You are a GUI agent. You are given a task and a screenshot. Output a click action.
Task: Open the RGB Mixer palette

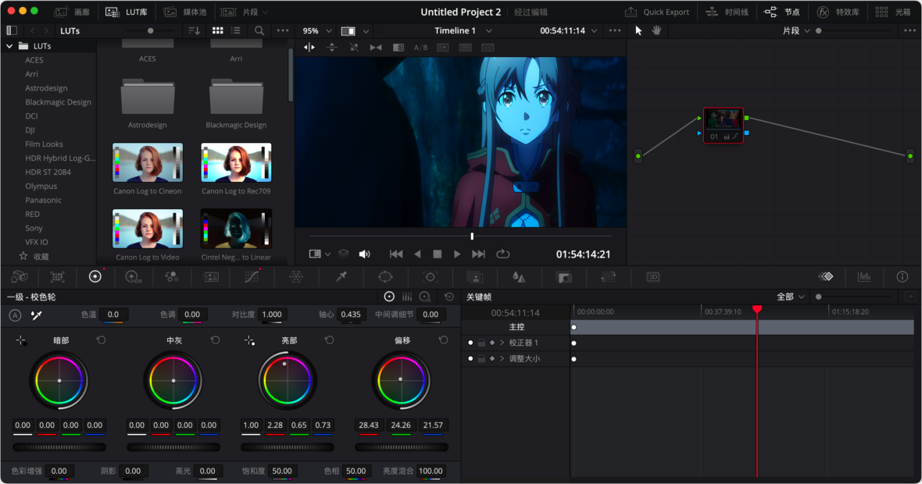coord(172,277)
